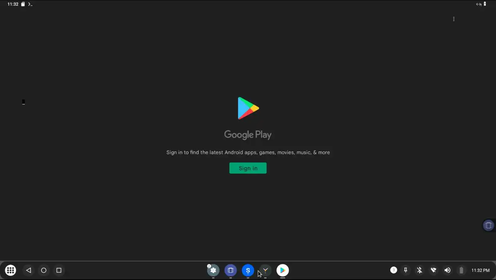Click the Google Play logo
This screenshot has width=496, height=280.
pos(248,108)
